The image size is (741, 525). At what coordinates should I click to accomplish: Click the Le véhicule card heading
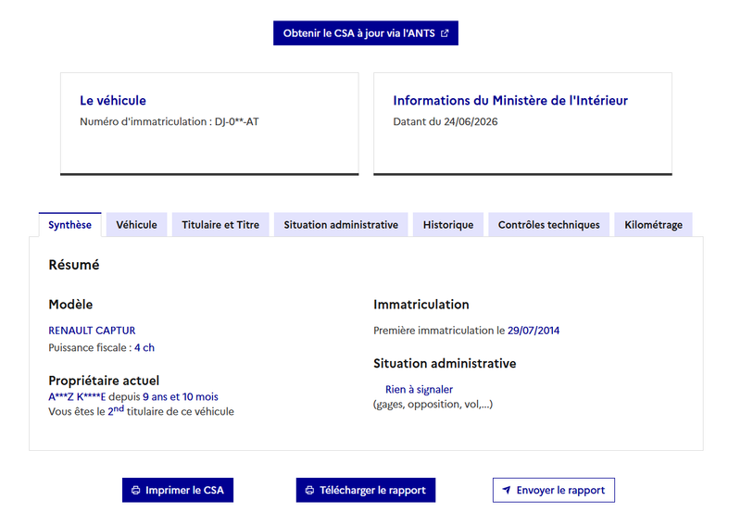coord(113,100)
